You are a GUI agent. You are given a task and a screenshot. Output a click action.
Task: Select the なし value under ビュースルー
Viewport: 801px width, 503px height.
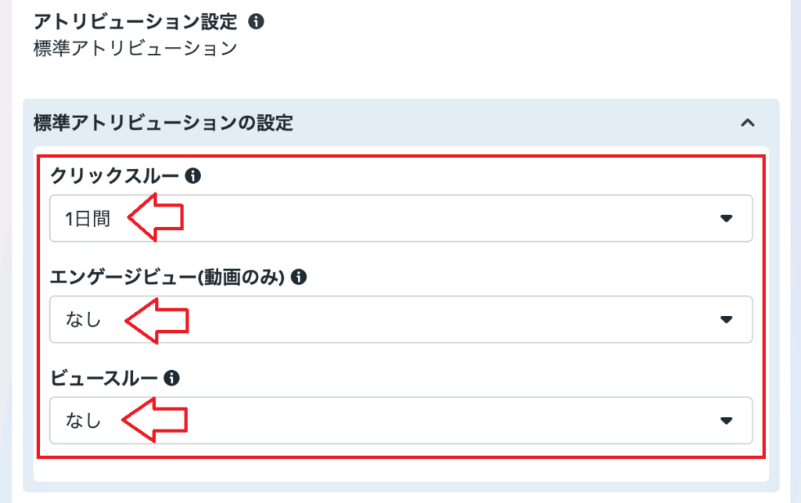[x=84, y=421]
